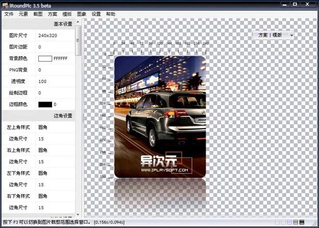Screen dimensions: 319x228
Task: Open the 截图 menu
Action: pos(38,14)
